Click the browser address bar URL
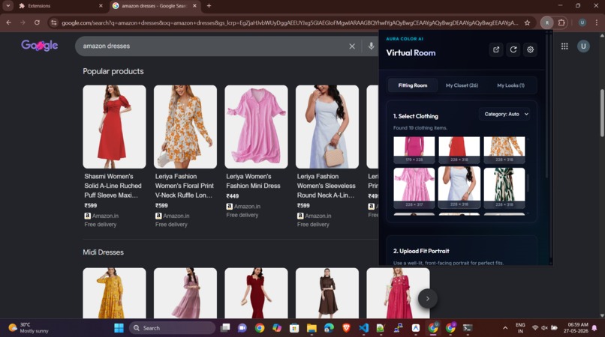 pyautogui.click(x=290, y=23)
